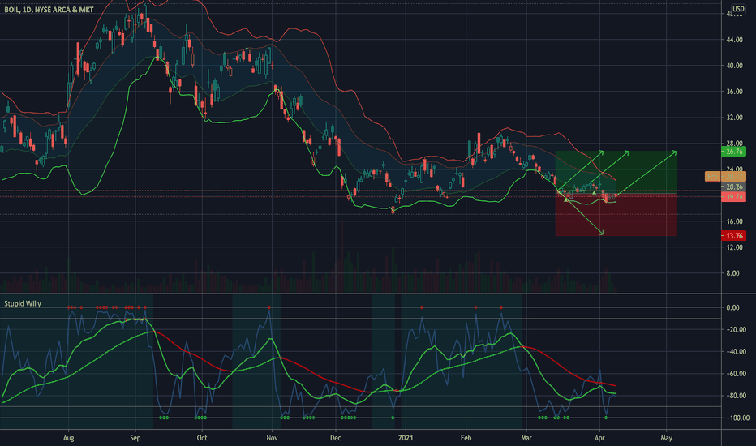The image size is (756, 446).
Task: Click the Feb label on time axis
Action: 466,438
